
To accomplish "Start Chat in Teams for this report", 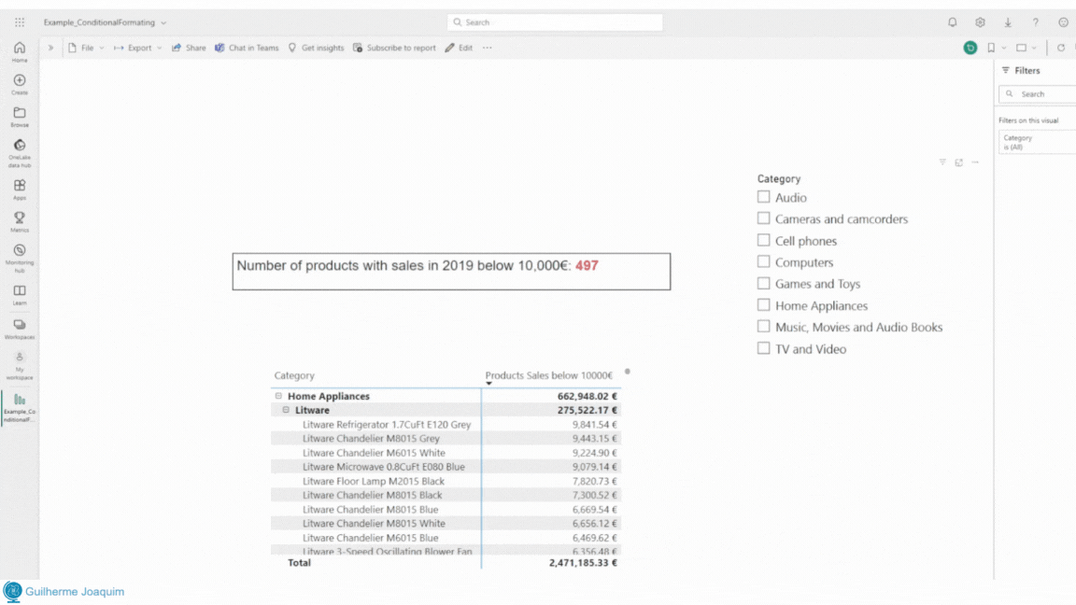I will (246, 48).
